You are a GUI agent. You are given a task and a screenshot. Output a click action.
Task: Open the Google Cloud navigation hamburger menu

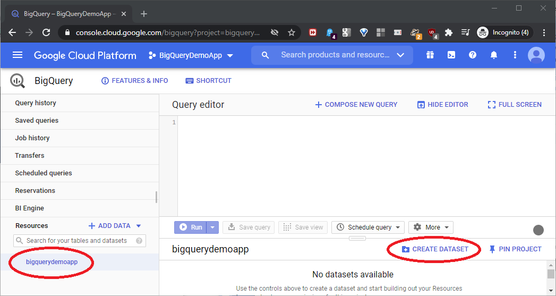coord(18,55)
